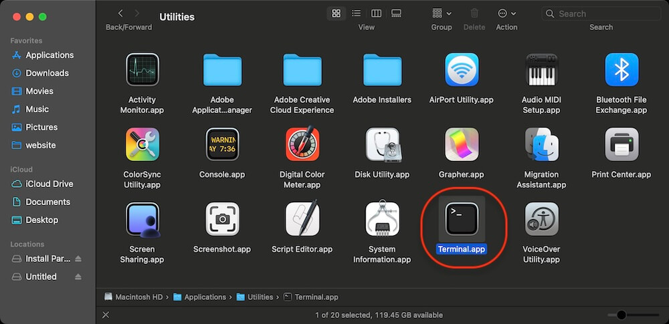Open the Digital Color Meter app
Viewport: 669px width, 324px height.
click(x=302, y=145)
